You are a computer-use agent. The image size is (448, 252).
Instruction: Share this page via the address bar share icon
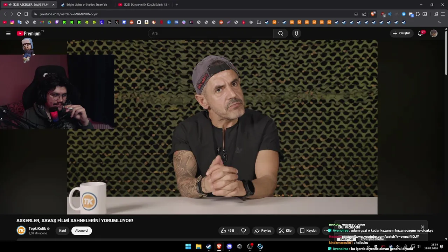tap(364, 14)
